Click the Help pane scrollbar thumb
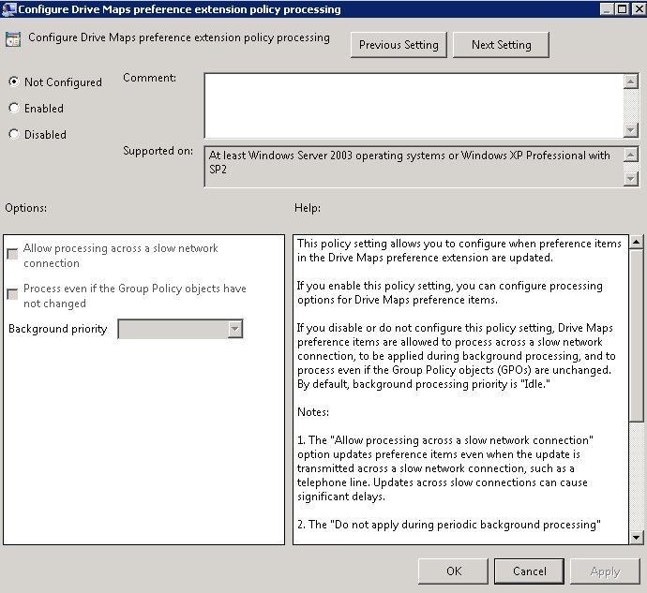Image resolution: width=647 pixels, height=593 pixels. 637,335
